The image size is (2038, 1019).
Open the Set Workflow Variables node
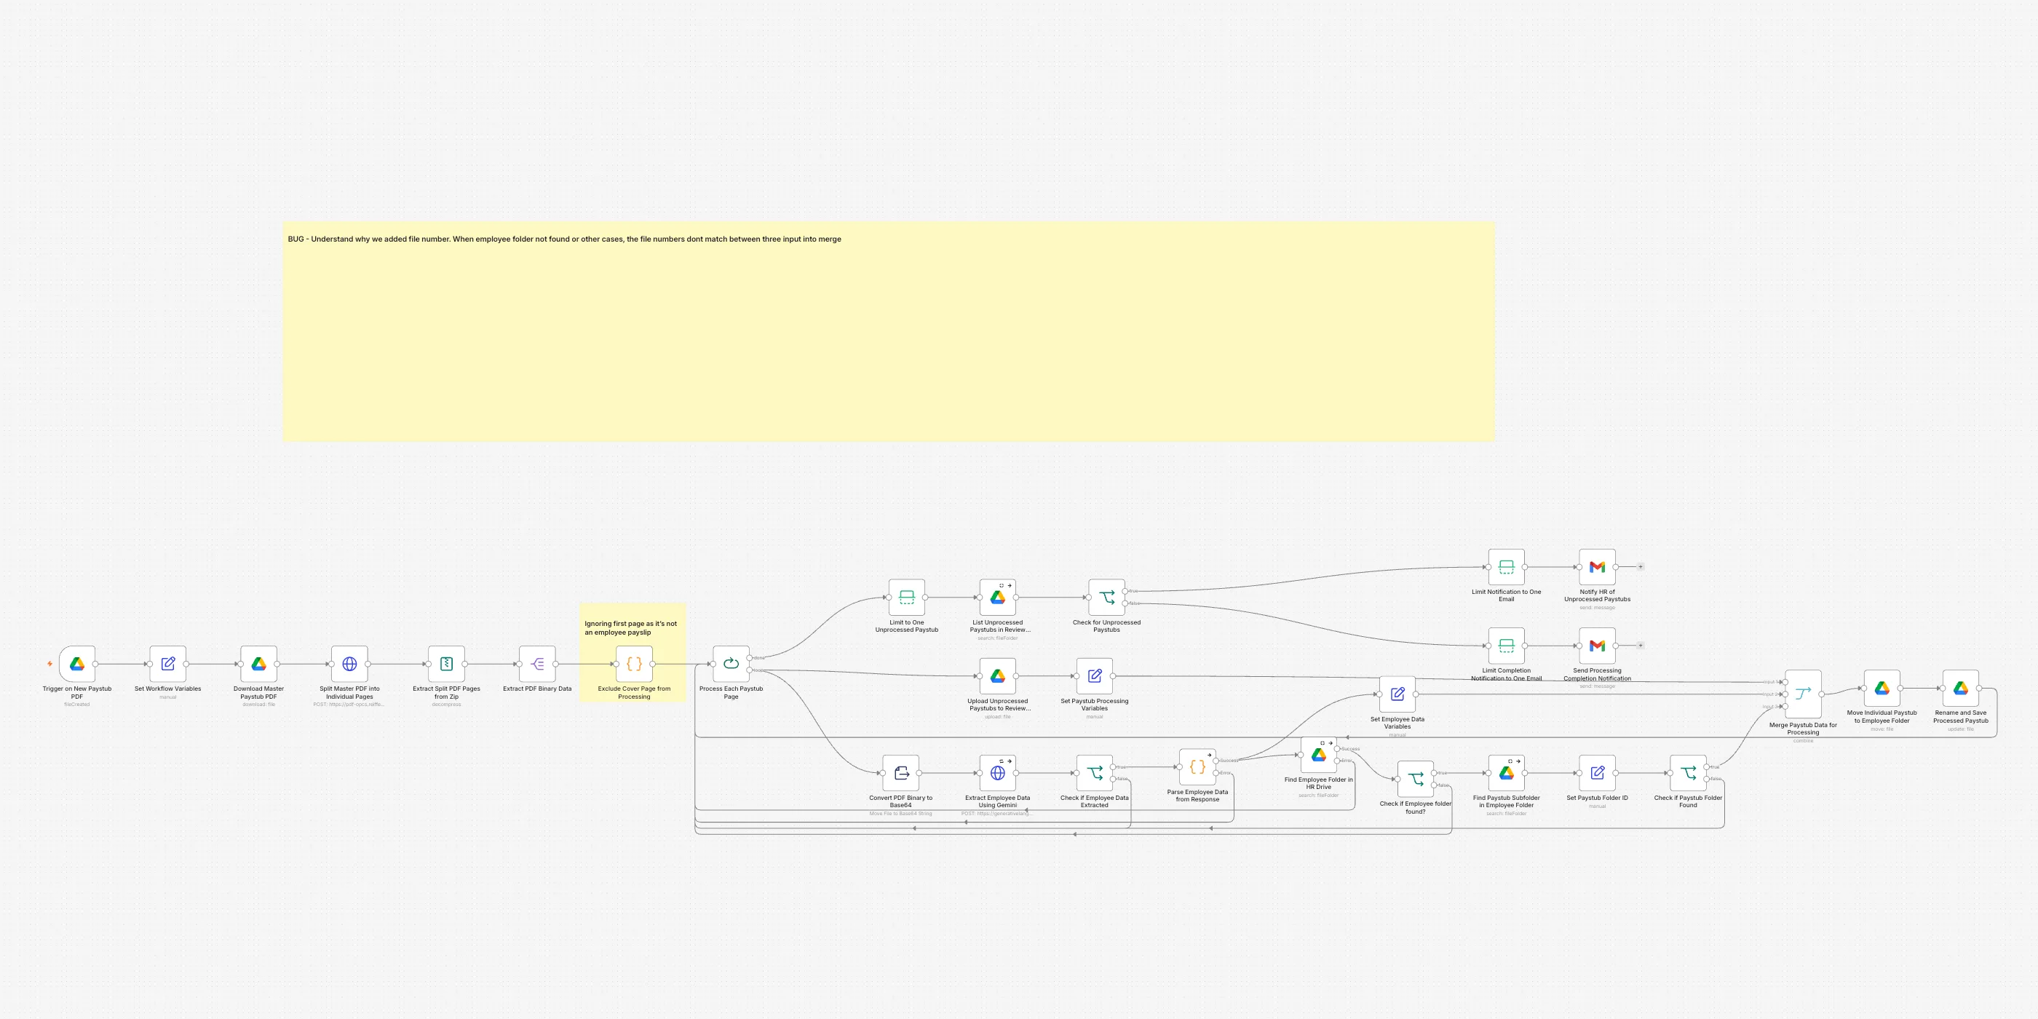pos(167,664)
